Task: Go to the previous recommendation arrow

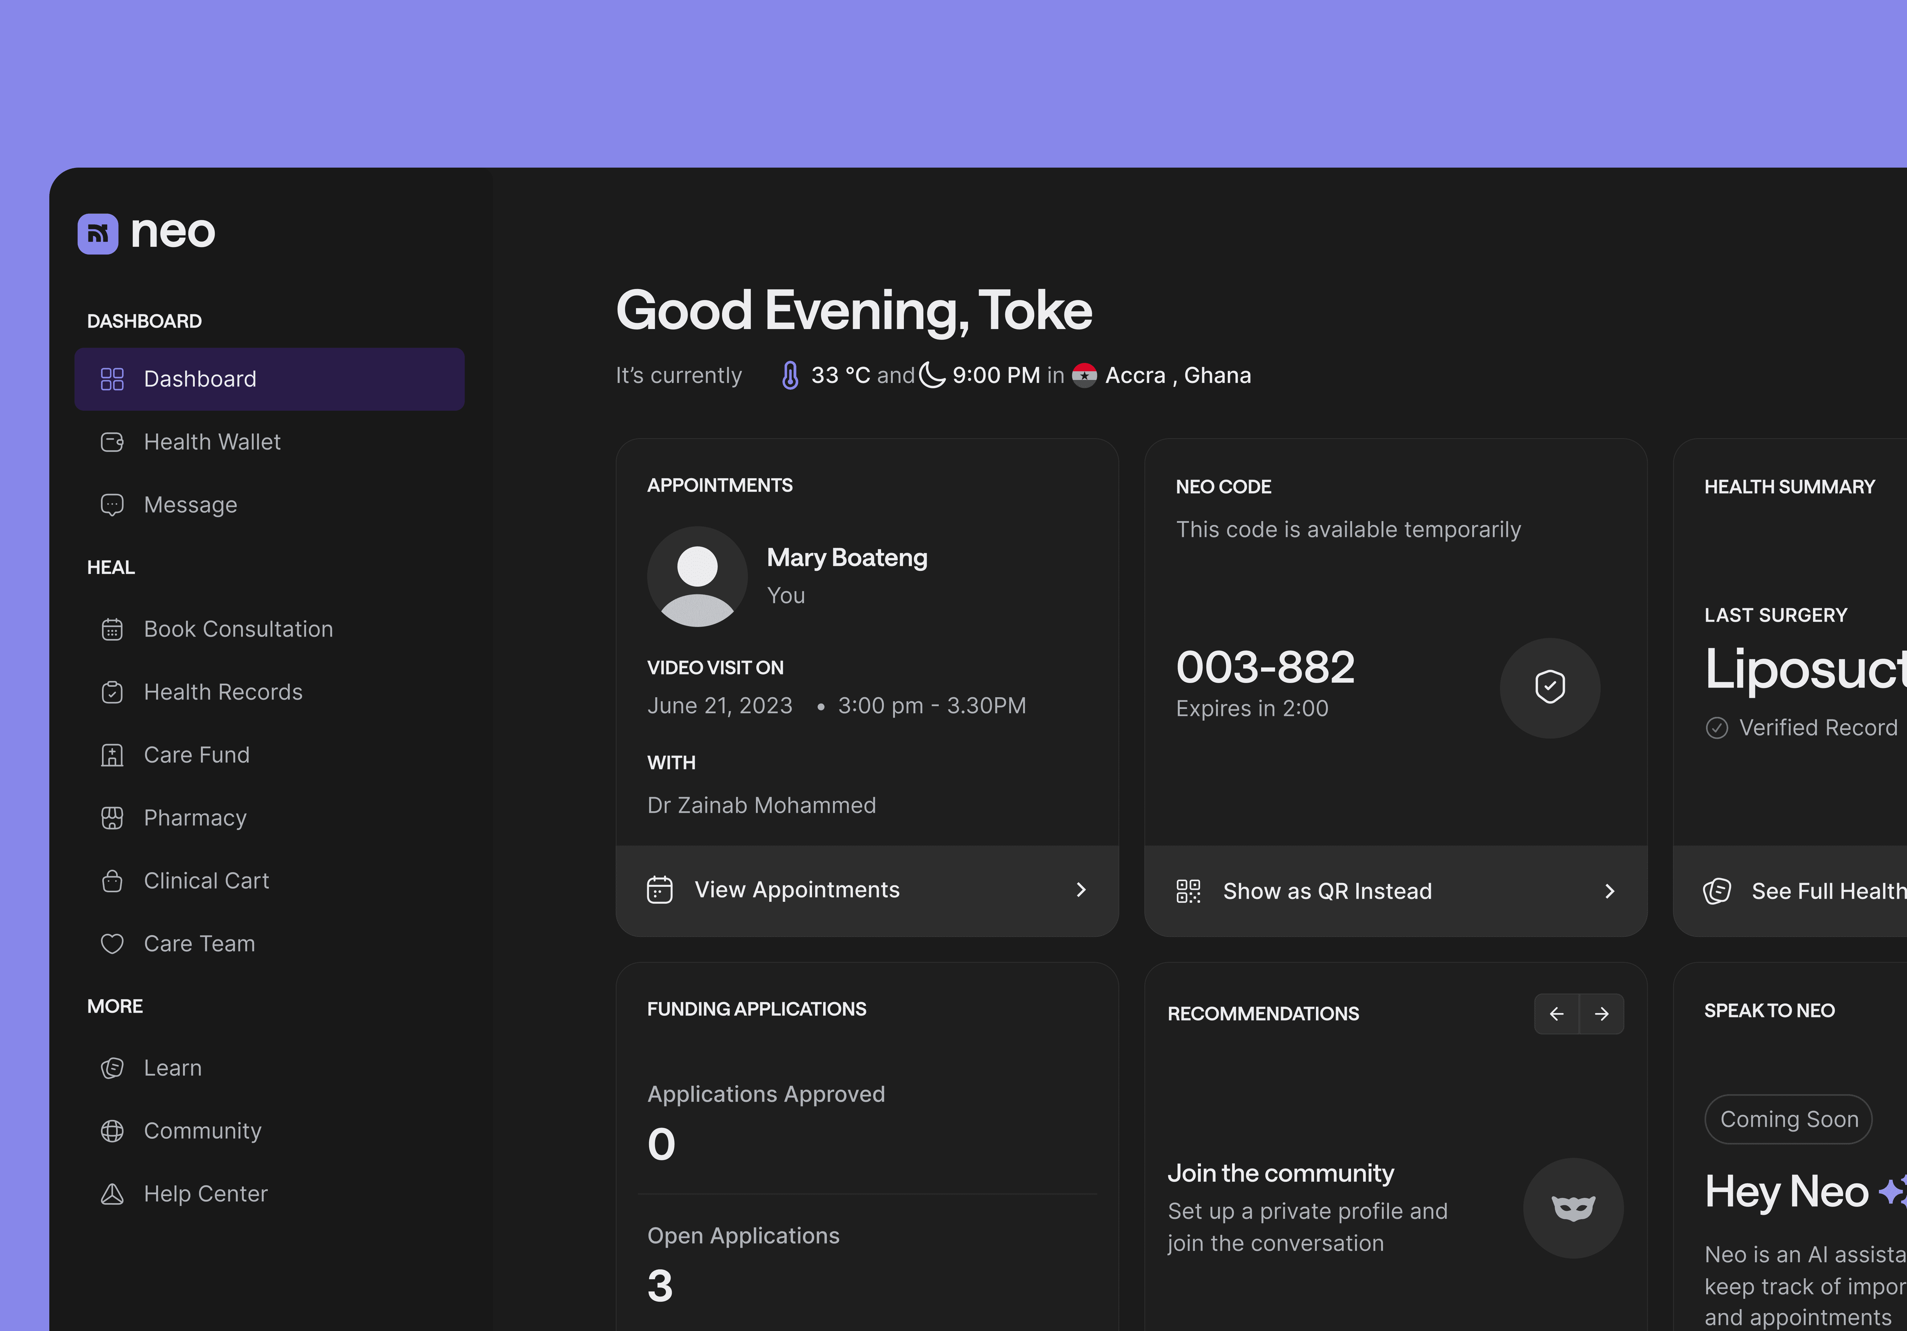Action: 1557,1014
